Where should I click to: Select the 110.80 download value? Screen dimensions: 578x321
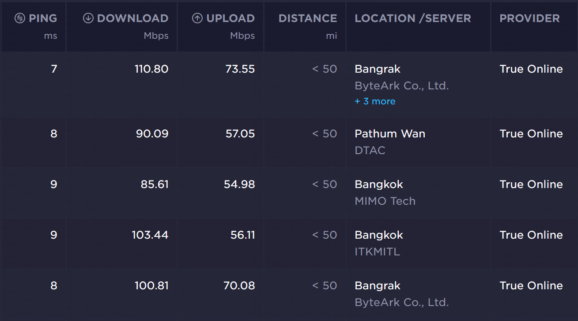[x=151, y=69]
